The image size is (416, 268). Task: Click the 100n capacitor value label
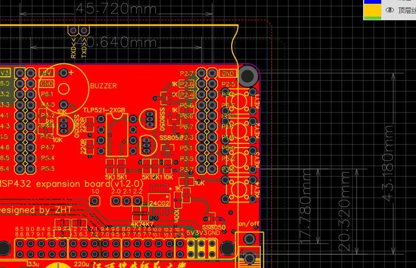[x=177, y=215]
